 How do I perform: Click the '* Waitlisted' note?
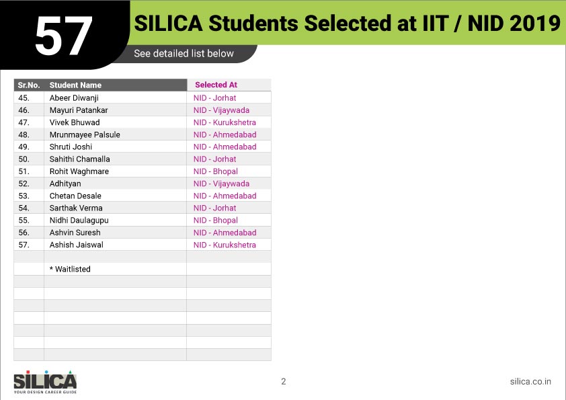pyautogui.click(x=70, y=269)
